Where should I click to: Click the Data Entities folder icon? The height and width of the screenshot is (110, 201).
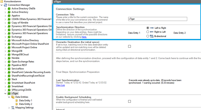tap(13, 97)
